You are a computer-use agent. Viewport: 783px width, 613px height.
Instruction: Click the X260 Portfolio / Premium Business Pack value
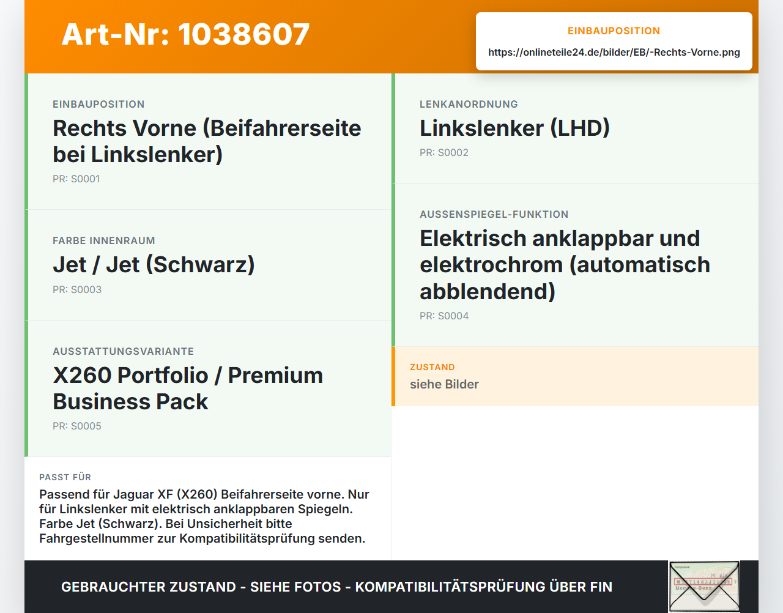point(188,388)
